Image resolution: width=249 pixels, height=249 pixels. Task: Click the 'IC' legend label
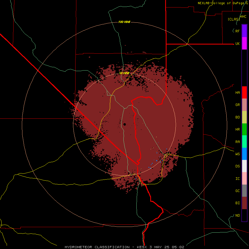237,179
